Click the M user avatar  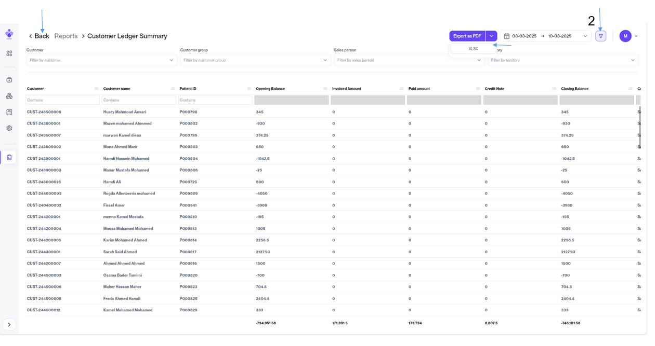click(625, 36)
